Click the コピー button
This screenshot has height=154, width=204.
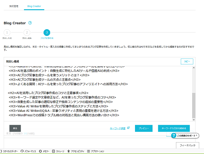[187, 61]
